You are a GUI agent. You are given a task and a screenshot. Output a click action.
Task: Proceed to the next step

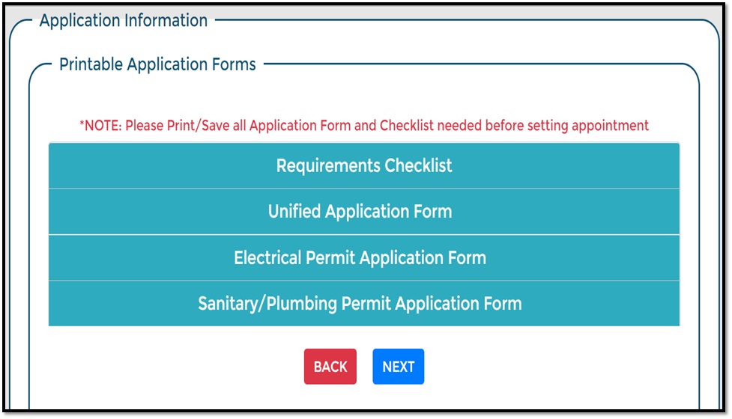pyautogui.click(x=399, y=367)
